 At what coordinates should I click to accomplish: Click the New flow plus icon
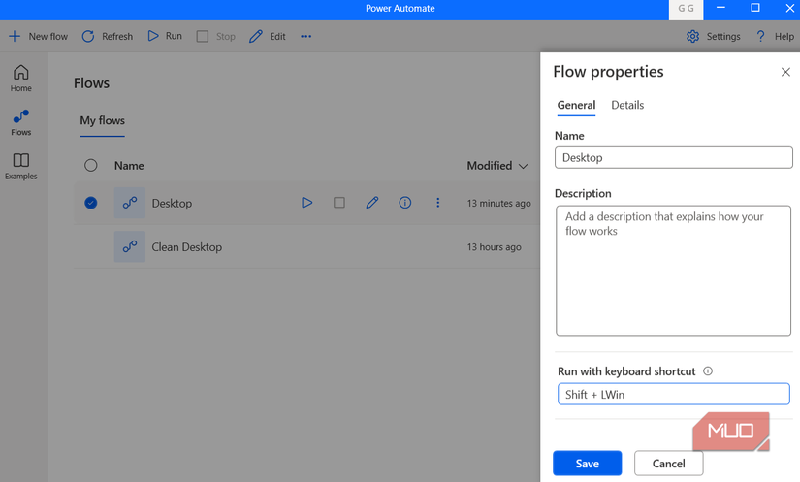point(15,36)
